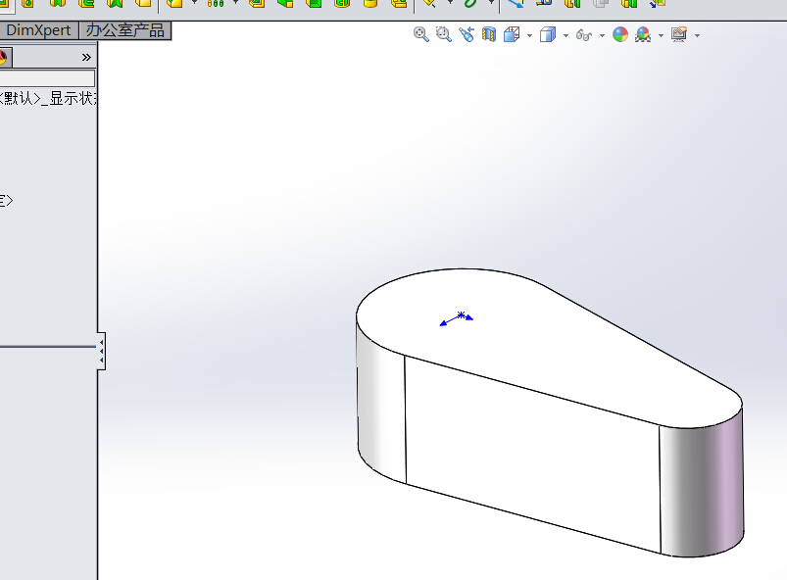Click the Display Style cube icon
This screenshot has width=787, height=580.
[548, 34]
